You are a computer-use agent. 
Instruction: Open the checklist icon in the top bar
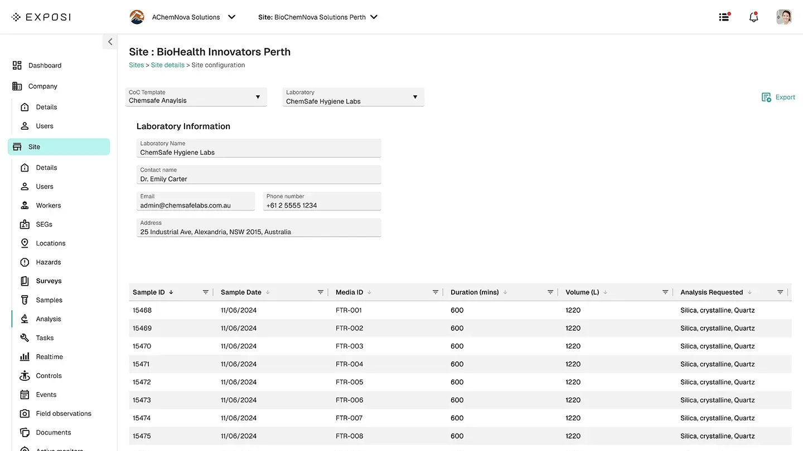click(723, 17)
